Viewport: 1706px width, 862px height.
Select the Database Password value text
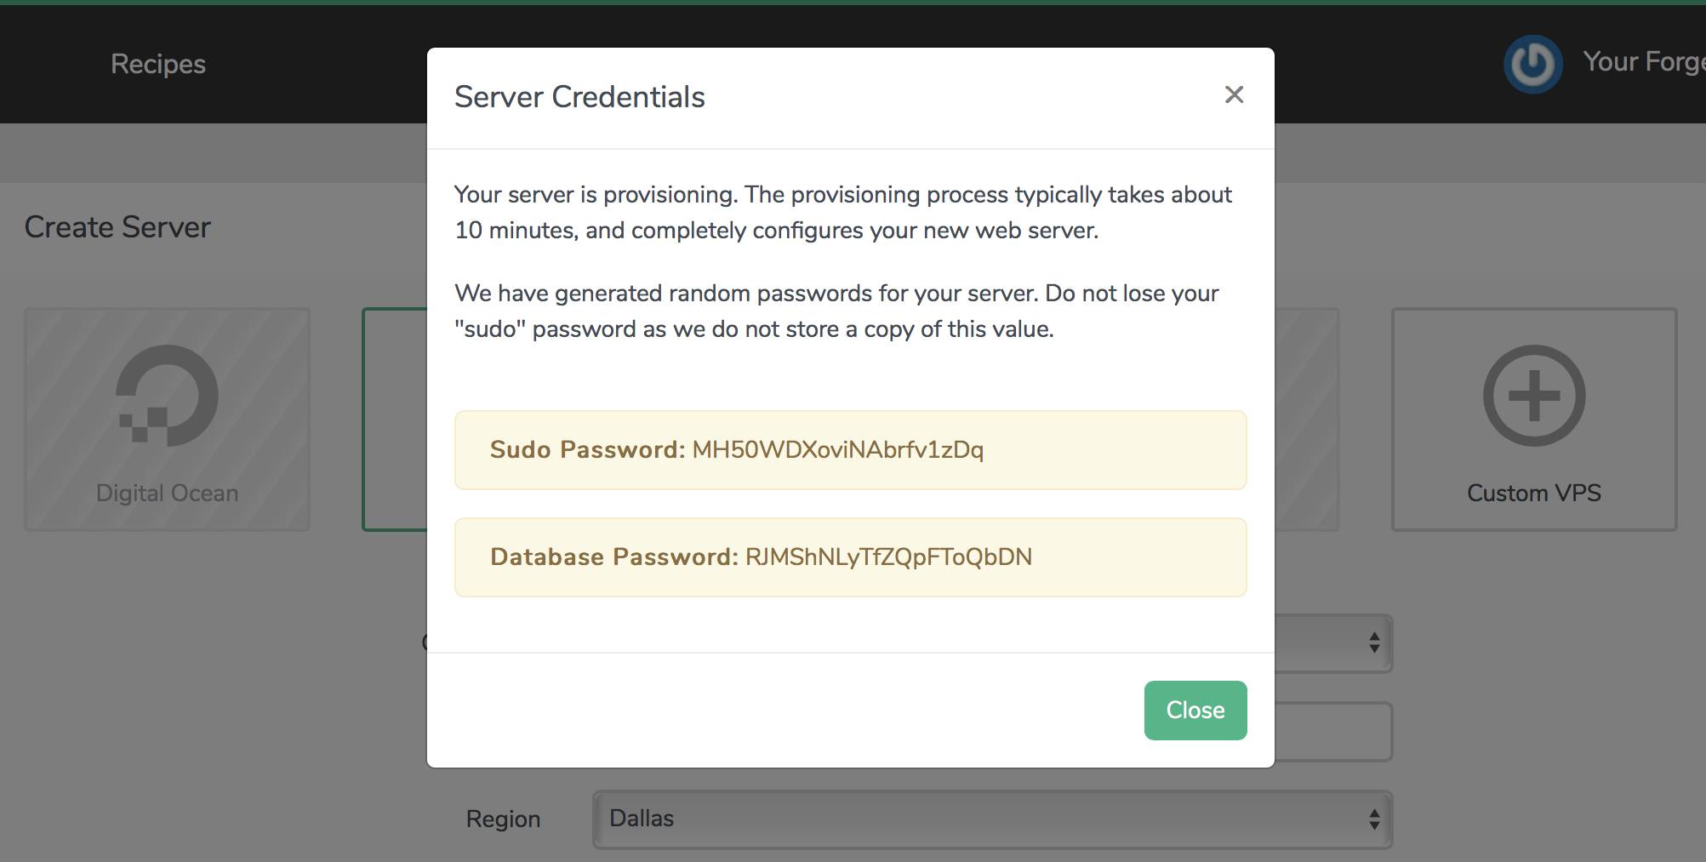coord(887,557)
